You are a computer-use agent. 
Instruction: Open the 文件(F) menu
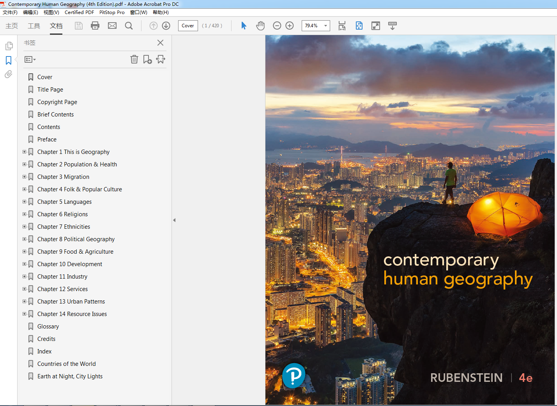pos(10,12)
